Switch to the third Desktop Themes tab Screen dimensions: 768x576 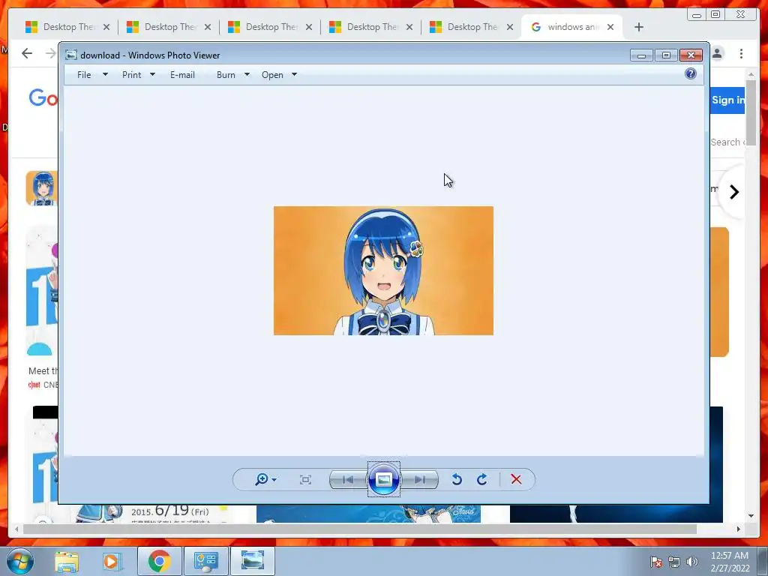(269, 27)
